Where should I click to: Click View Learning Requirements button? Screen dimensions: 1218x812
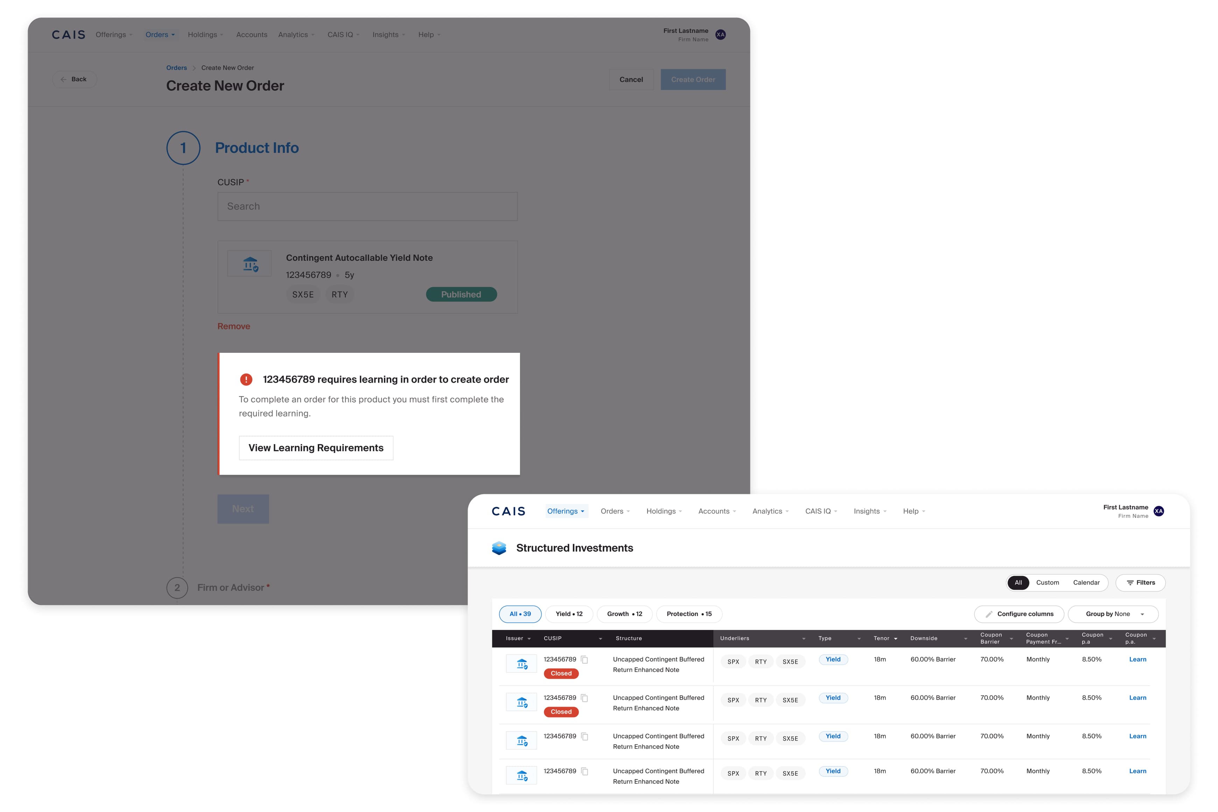(316, 447)
